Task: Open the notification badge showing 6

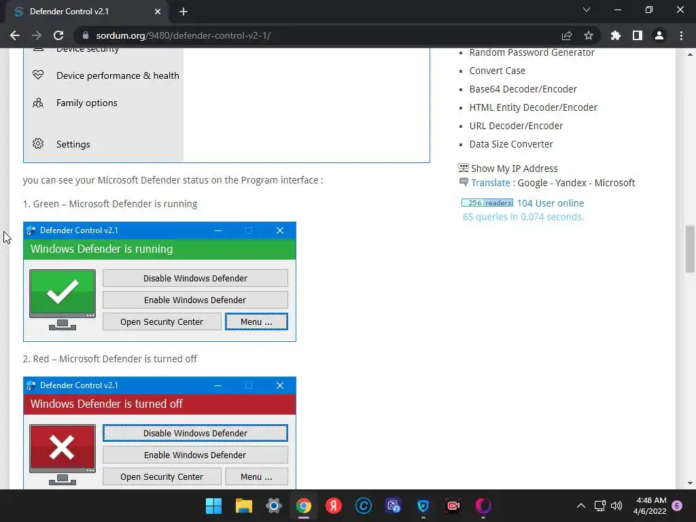Action: tap(677, 506)
